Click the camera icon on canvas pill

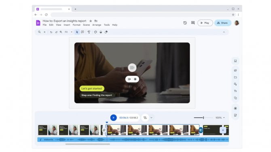tap(129, 79)
